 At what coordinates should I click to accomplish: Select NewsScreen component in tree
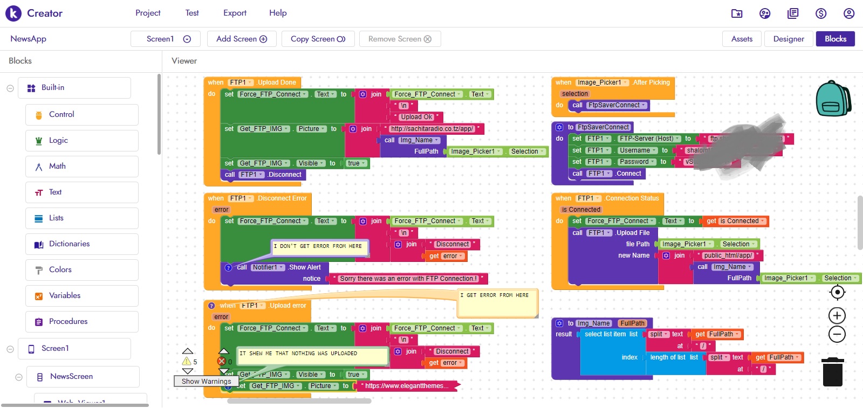pos(83,377)
